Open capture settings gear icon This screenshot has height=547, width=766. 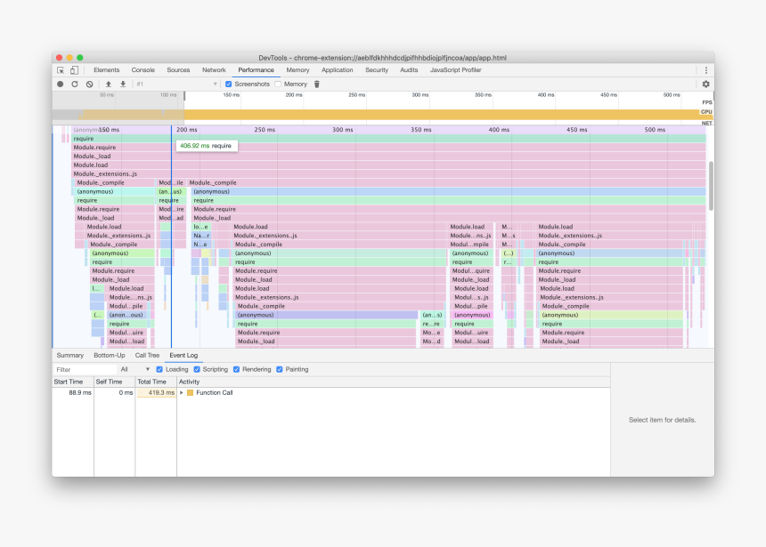(x=705, y=84)
